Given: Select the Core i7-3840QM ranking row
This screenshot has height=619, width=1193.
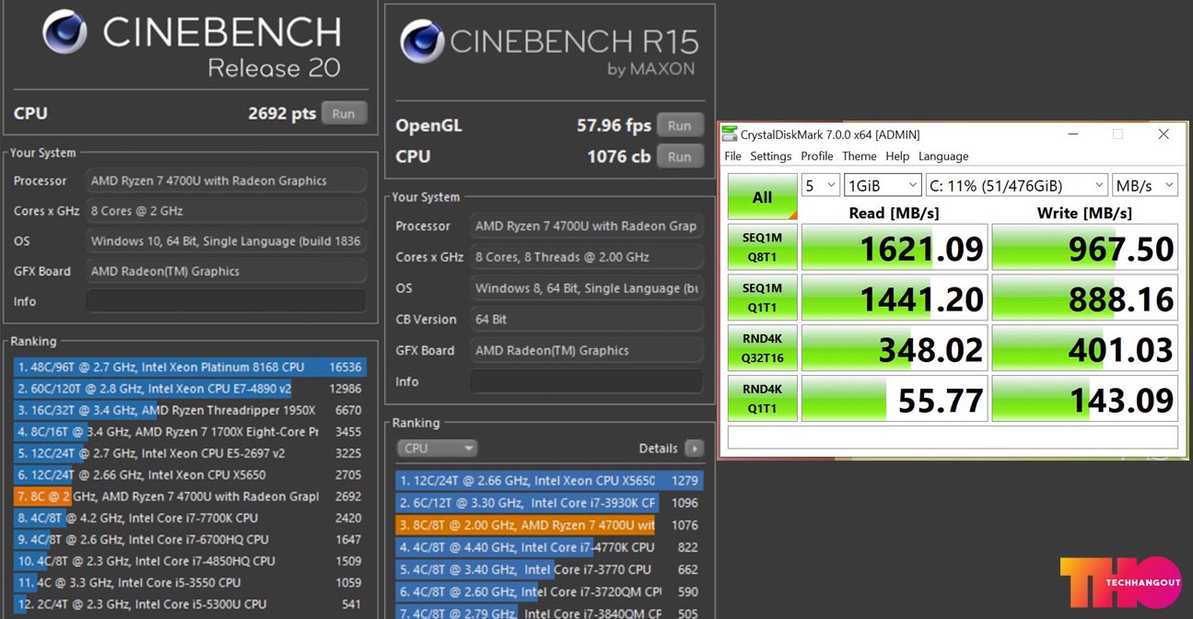Looking at the screenshot, I should point(550,613).
